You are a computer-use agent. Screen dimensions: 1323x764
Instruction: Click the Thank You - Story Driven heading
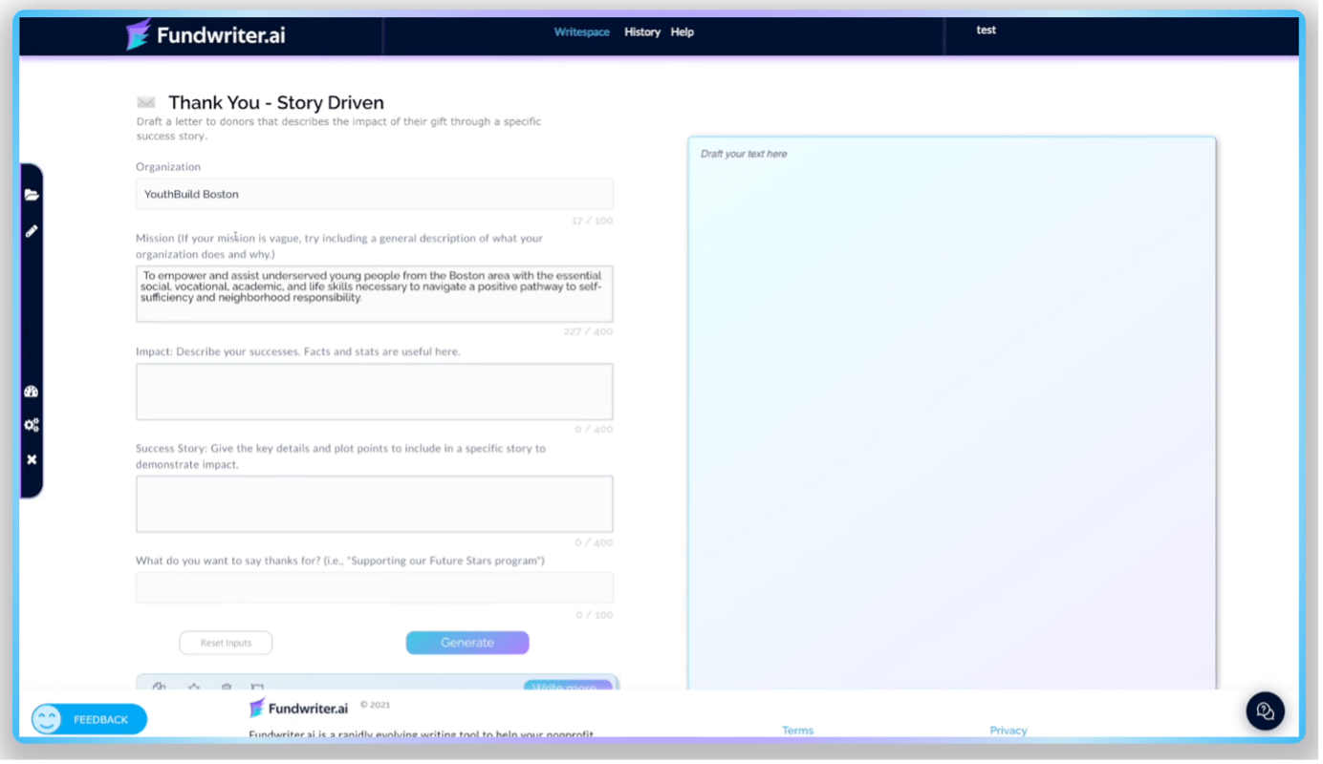277,103
